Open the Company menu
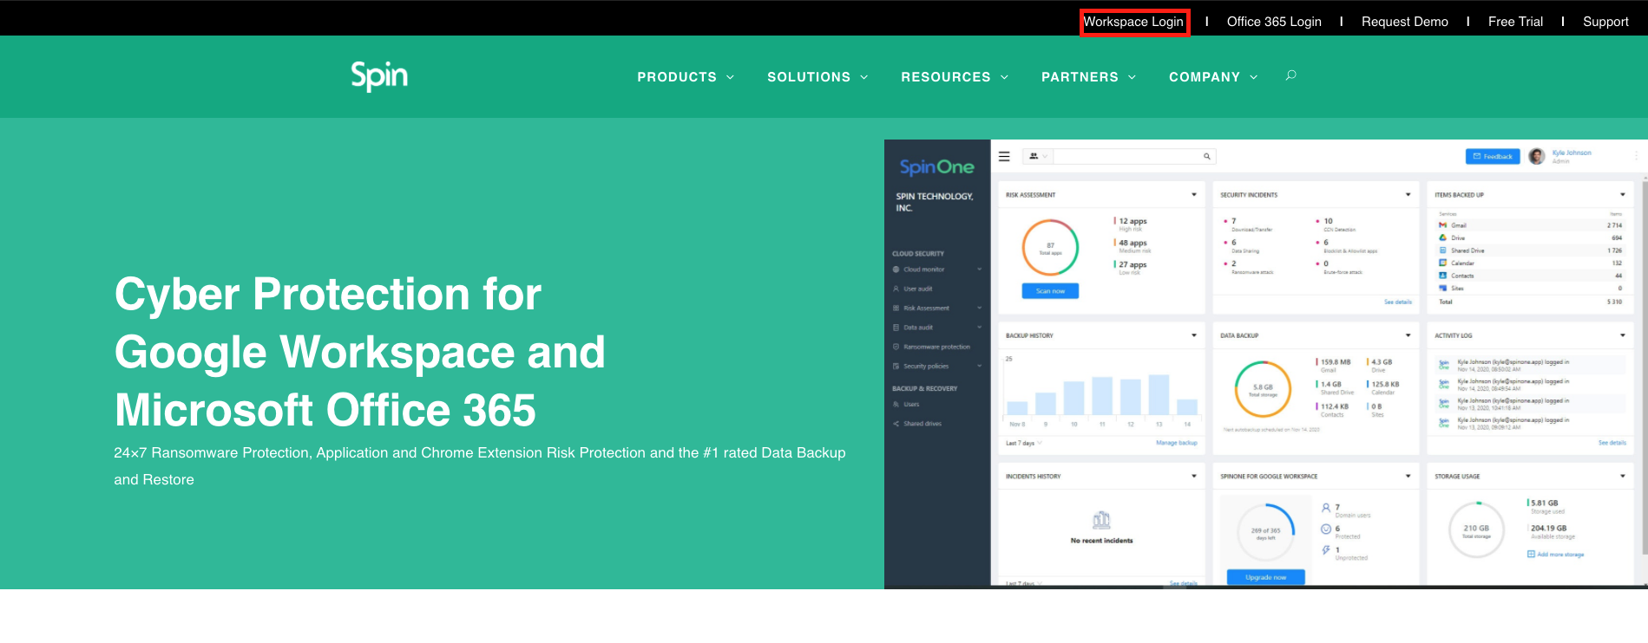Screen dimensions: 1648x643 coord(1212,77)
